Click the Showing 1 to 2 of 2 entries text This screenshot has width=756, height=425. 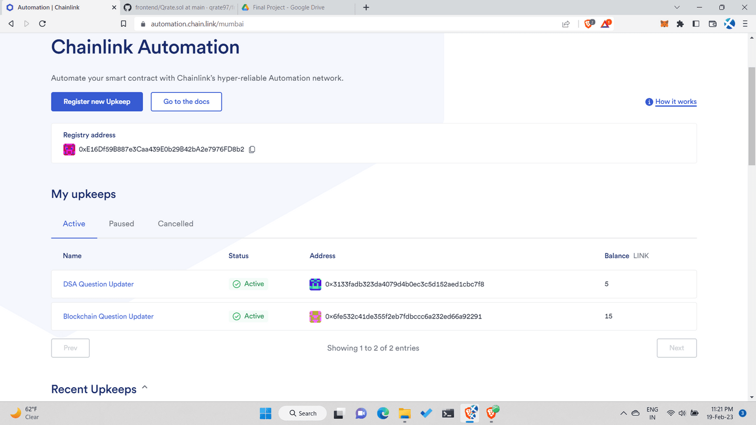click(373, 348)
